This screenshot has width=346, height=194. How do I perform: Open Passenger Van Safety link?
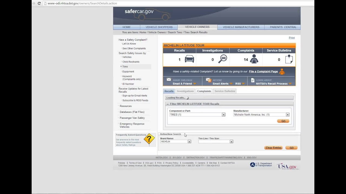132,118
